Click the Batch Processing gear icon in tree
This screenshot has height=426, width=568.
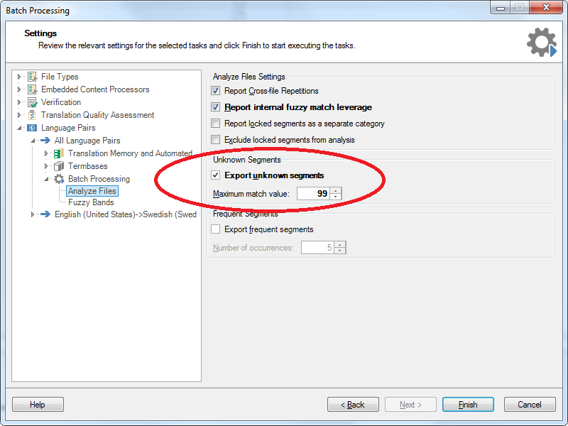(59, 179)
